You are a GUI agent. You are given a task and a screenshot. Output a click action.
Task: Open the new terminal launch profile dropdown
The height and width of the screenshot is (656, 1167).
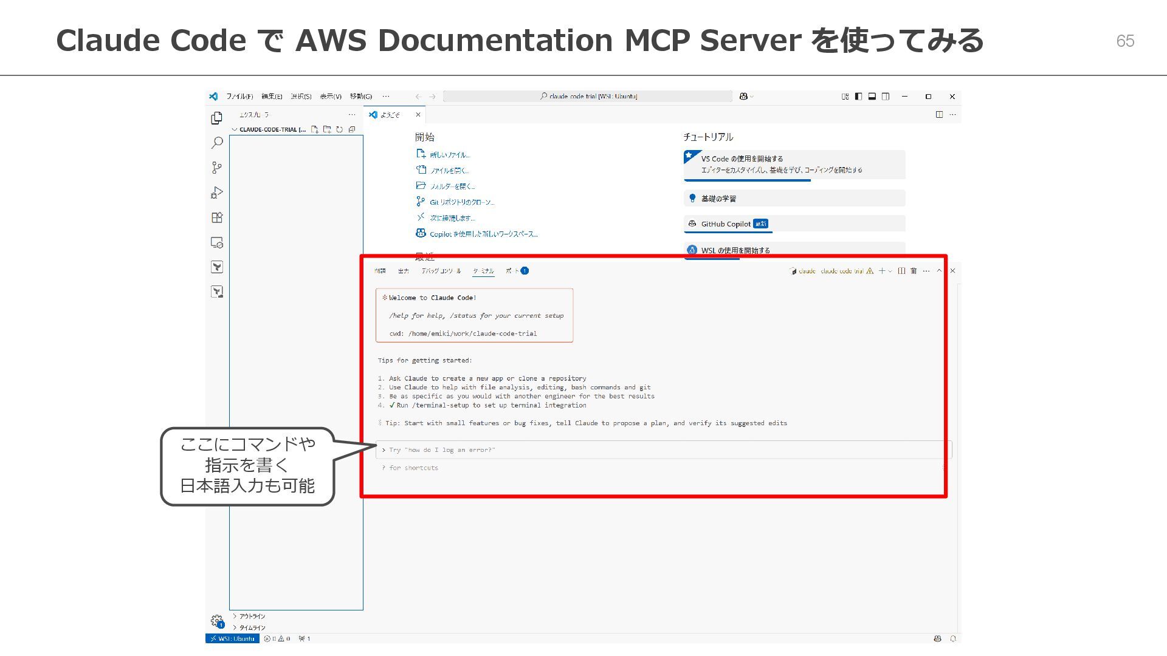pyautogui.click(x=890, y=271)
